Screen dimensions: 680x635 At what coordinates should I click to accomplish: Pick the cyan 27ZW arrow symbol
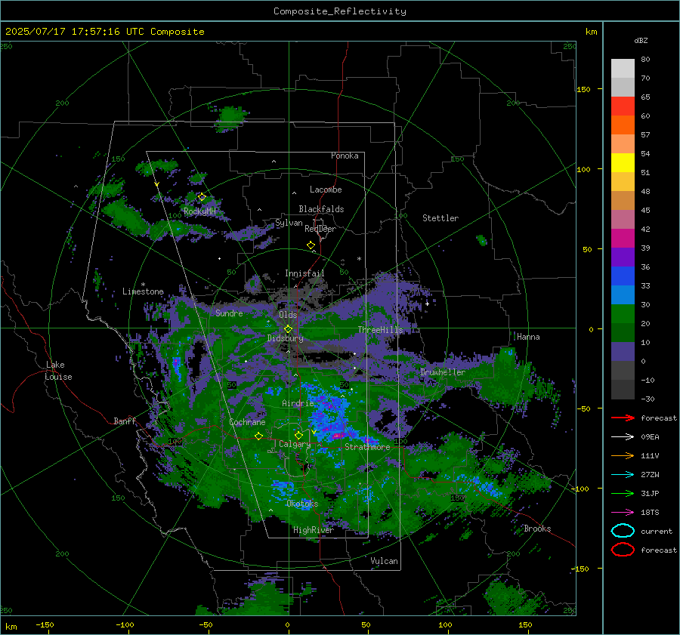(623, 475)
